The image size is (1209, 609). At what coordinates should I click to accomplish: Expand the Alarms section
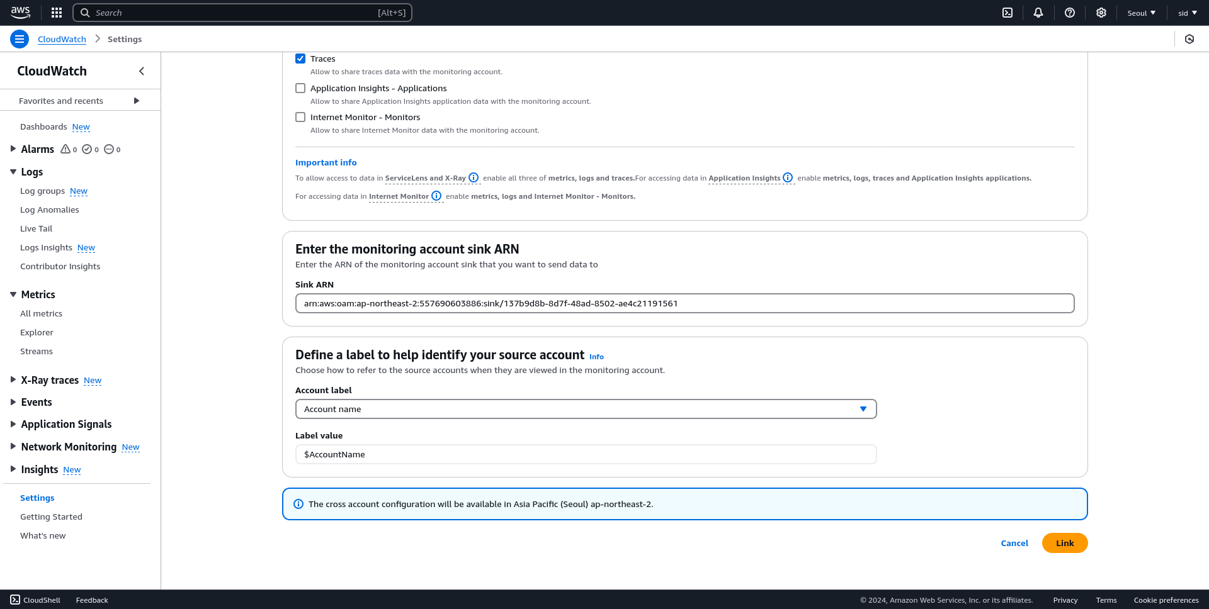(13, 149)
